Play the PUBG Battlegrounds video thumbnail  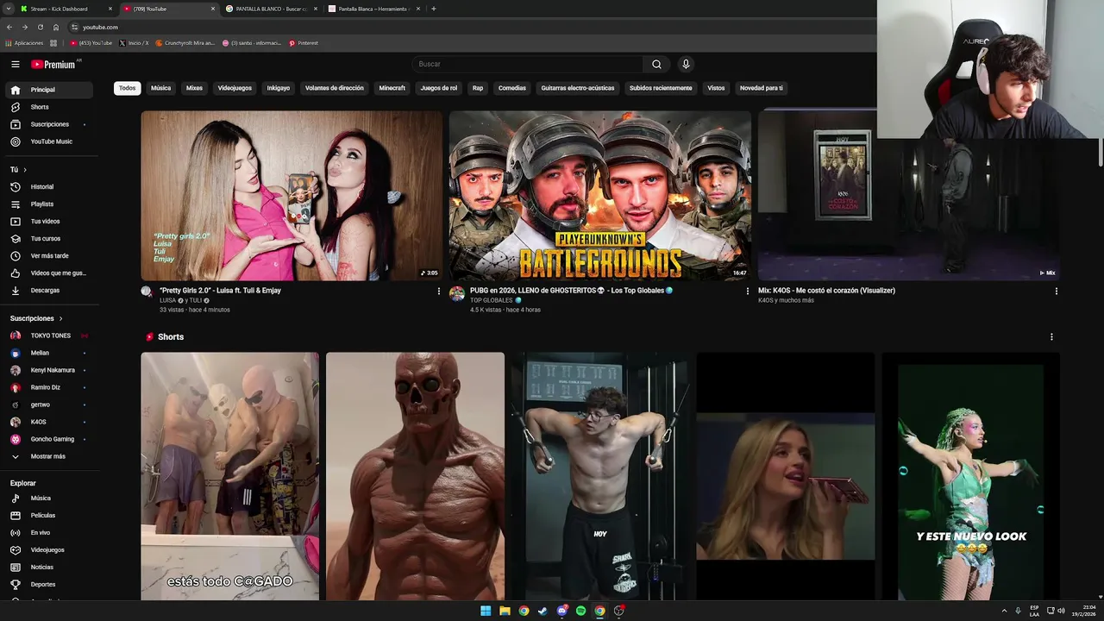599,195
